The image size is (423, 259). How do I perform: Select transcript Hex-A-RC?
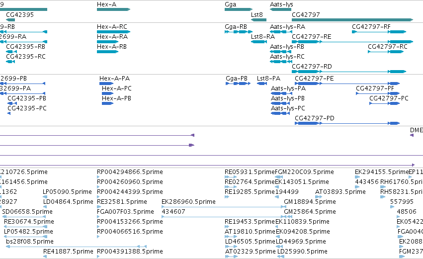click(113, 32)
